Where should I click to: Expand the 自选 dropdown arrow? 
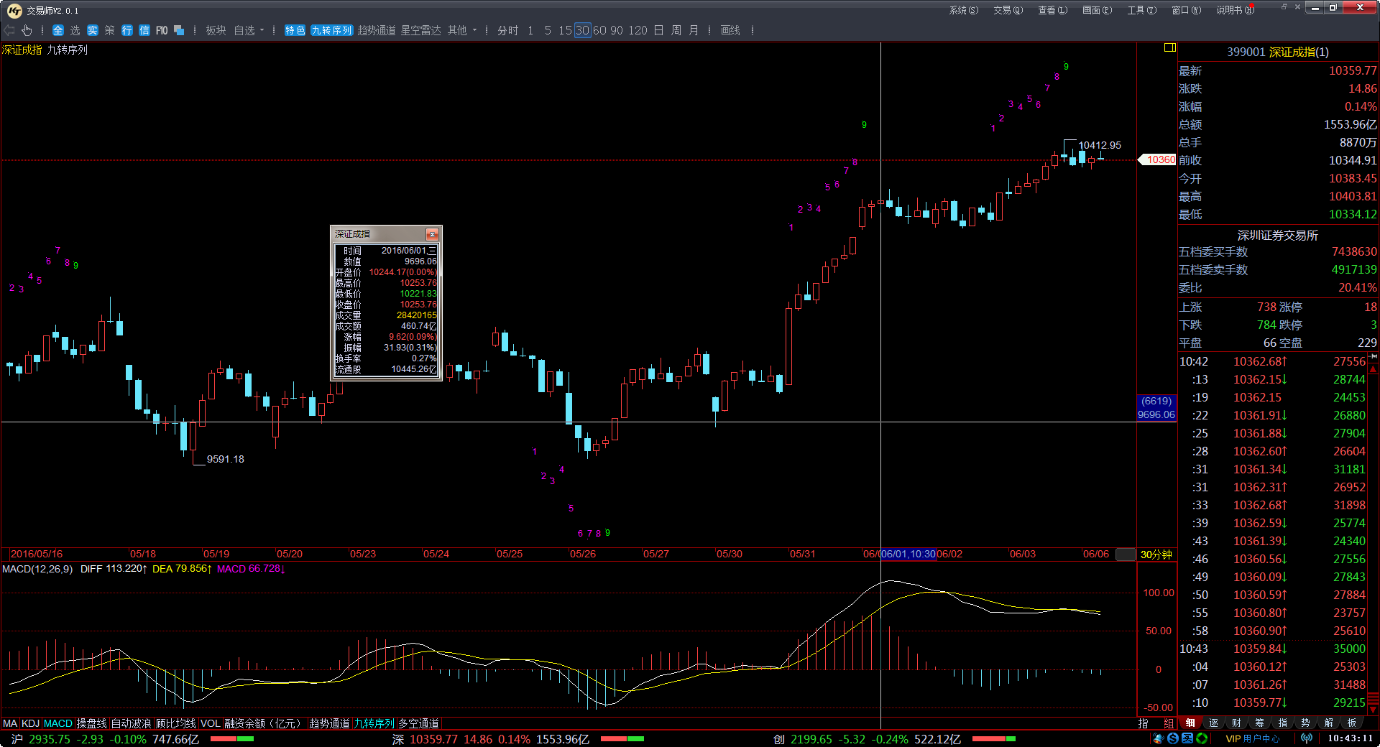tap(262, 30)
